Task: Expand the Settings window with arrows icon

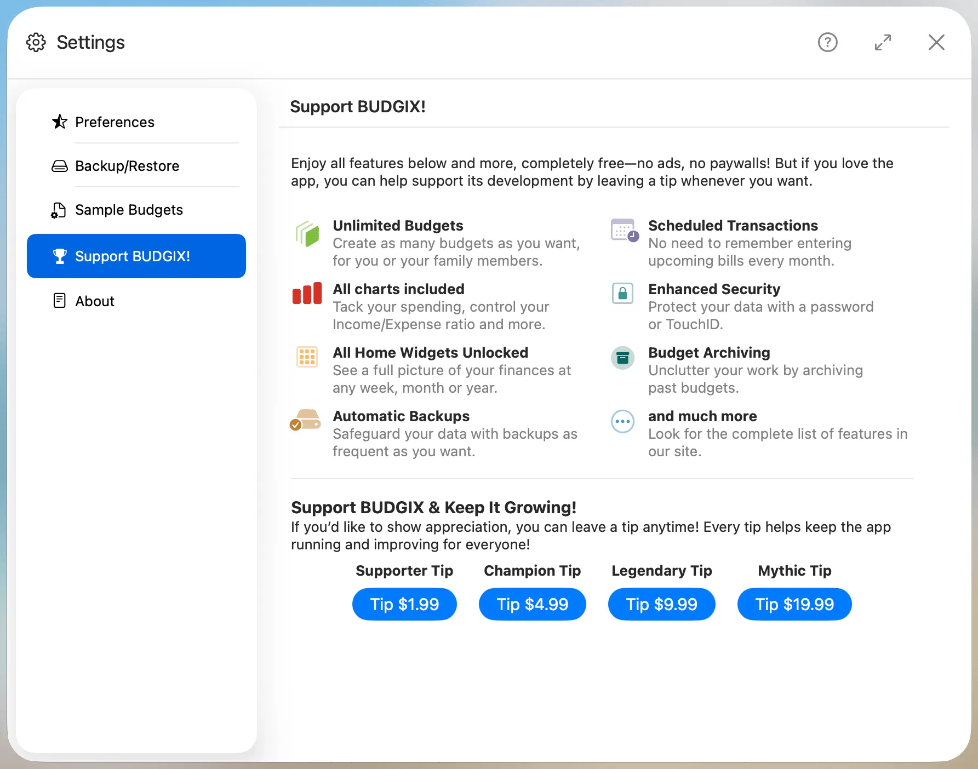Action: click(x=883, y=42)
